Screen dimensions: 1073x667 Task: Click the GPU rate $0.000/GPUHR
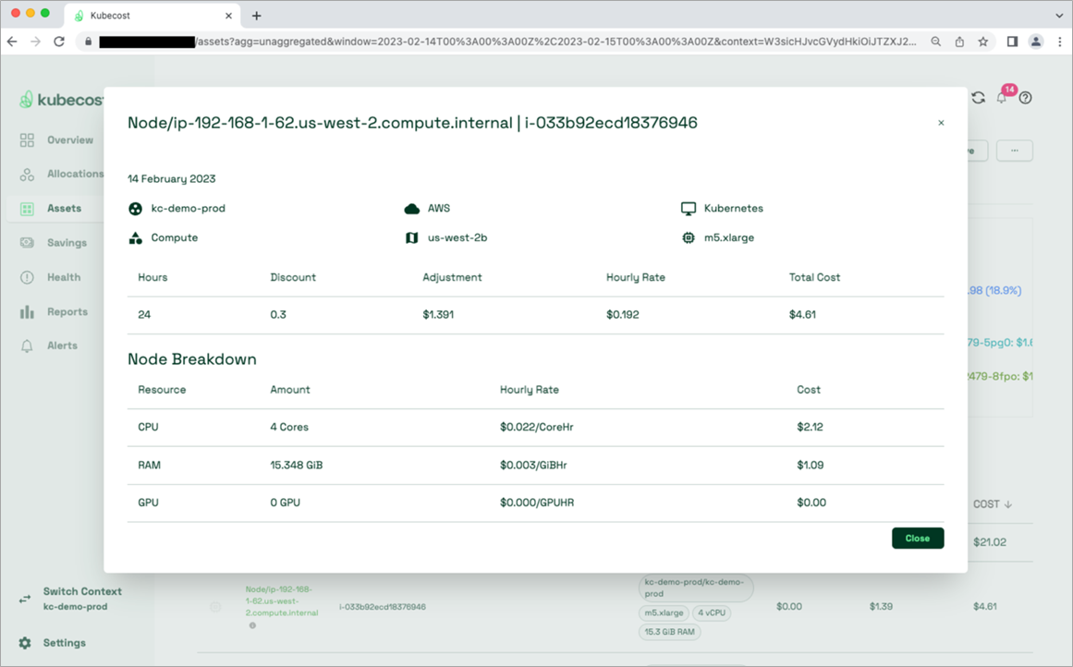(536, 503)
